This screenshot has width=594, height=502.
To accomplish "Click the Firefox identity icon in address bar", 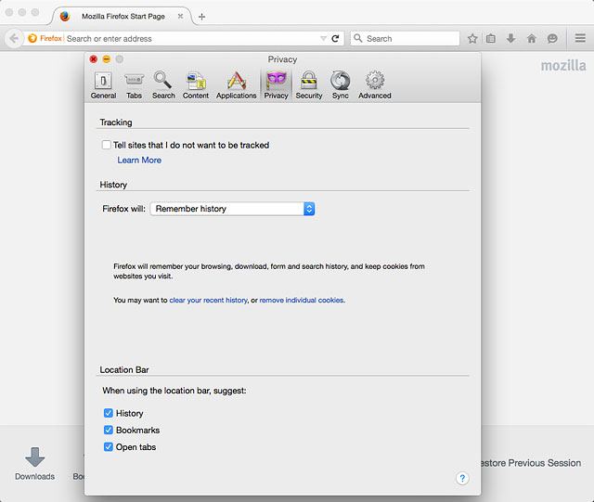I will 32,38.
